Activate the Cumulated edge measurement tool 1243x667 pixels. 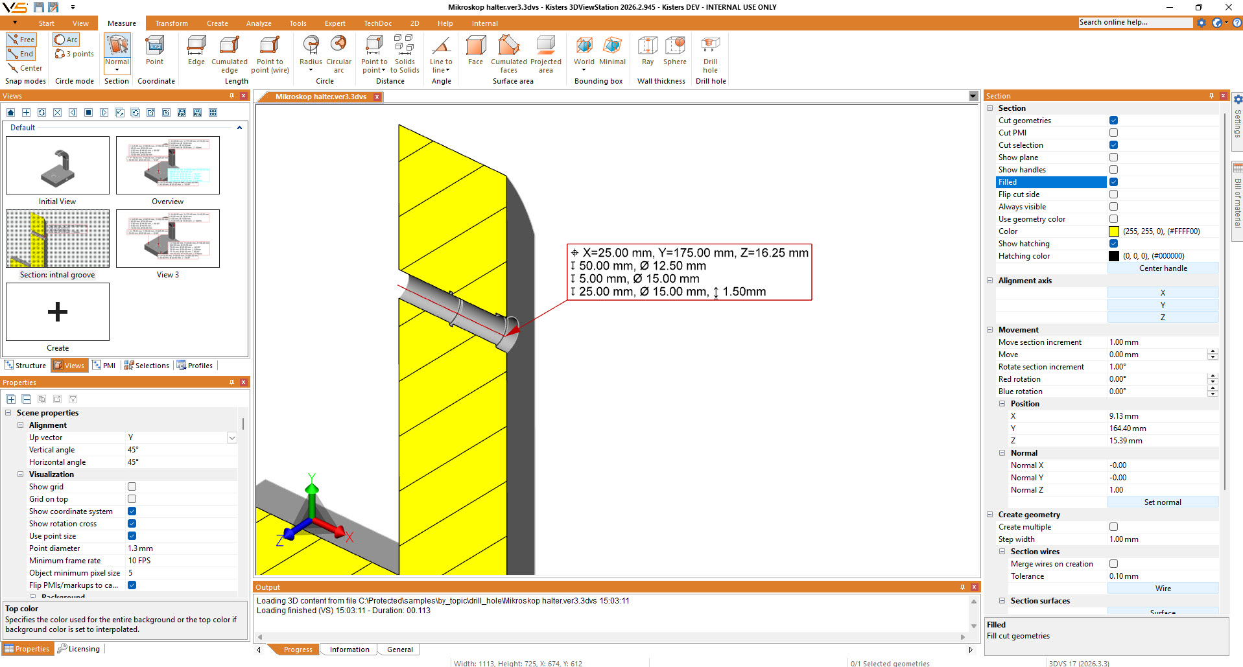tap(230, 54)
